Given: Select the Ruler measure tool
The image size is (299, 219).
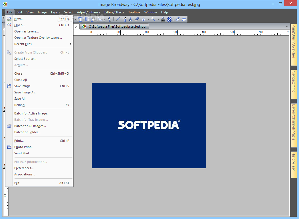Looking at the screenshot, I should pos(178,19).
